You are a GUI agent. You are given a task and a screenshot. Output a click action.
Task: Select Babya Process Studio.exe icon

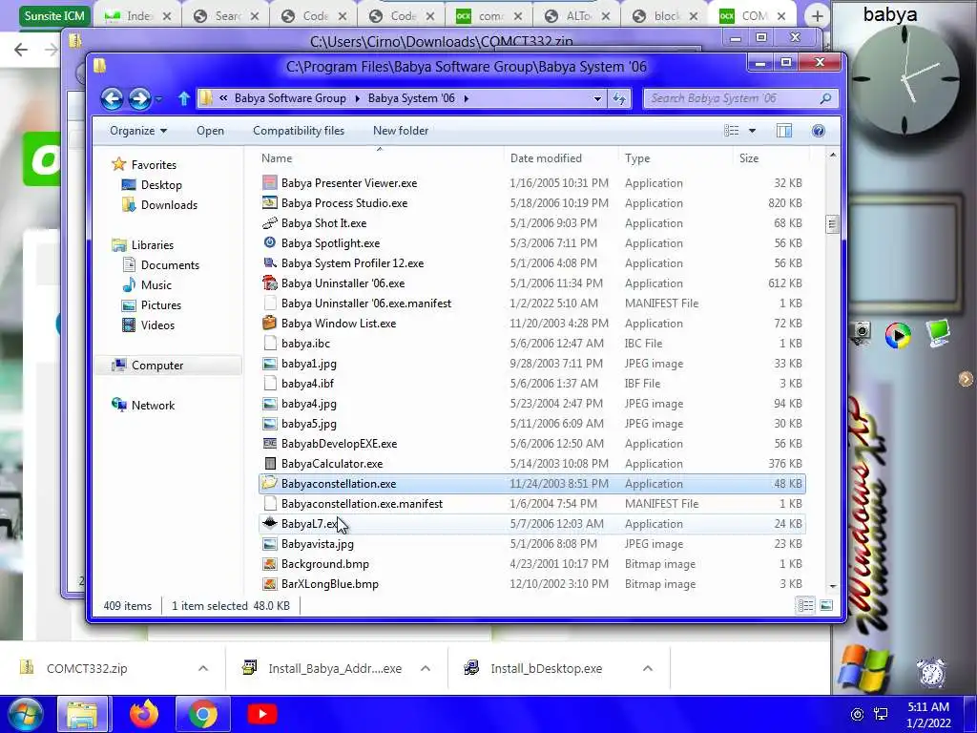270,202
